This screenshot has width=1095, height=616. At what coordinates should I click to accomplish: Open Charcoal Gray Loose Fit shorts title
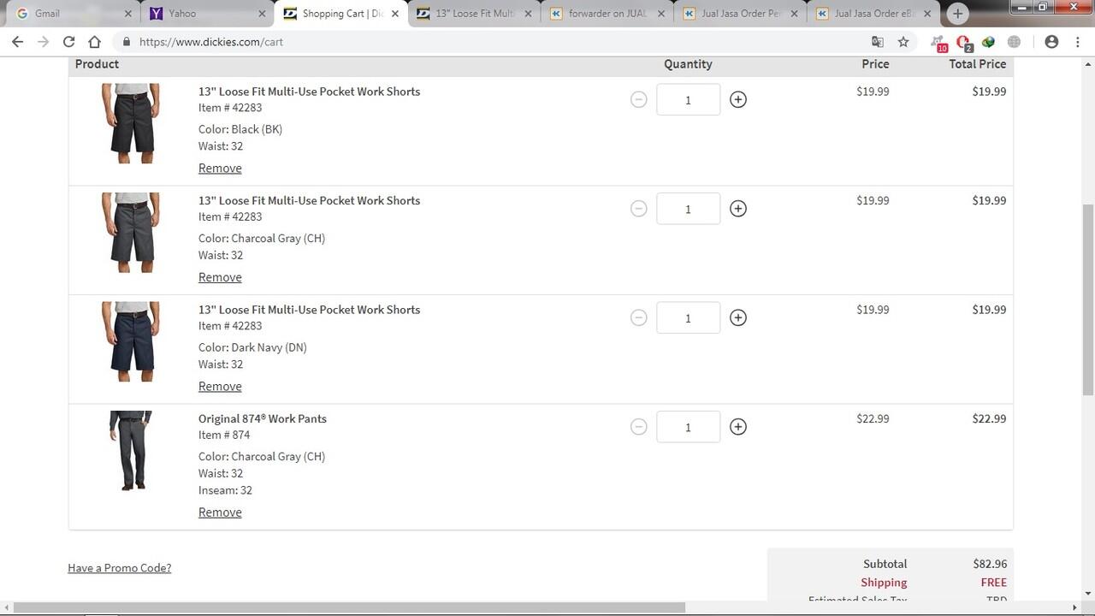click(x=309, y=200)
